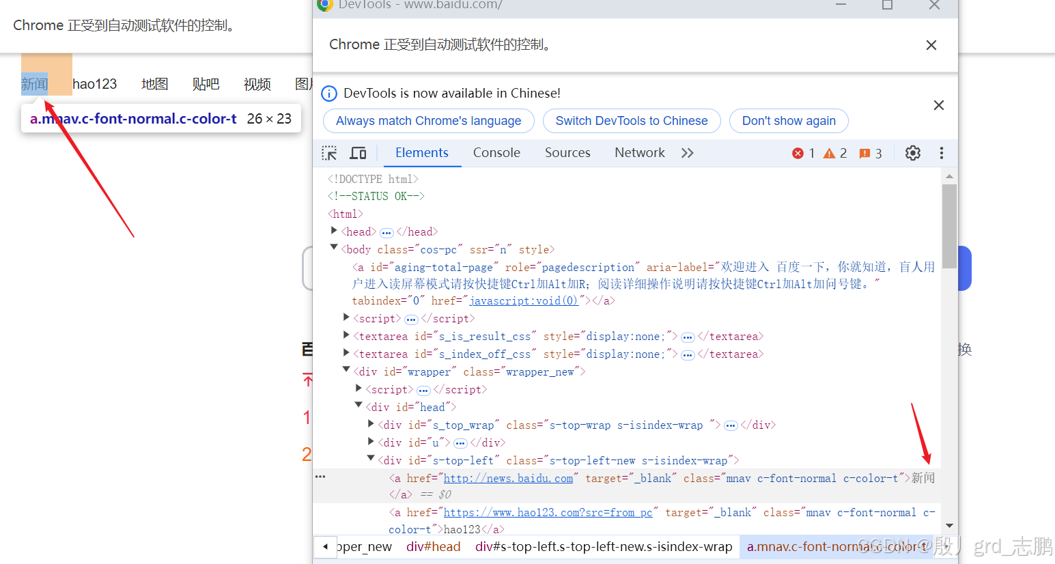Click Always match Chrome's language

click(x=429, y=121)
